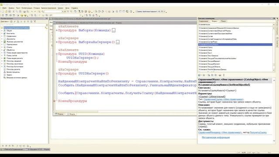Select the root configuration node
279x157 pixels.
[17, 28]
